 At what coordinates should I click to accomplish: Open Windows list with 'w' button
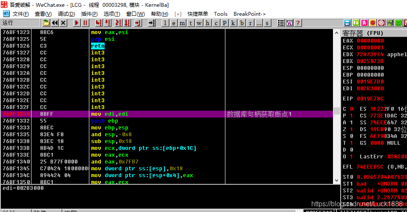pos(199,23)
